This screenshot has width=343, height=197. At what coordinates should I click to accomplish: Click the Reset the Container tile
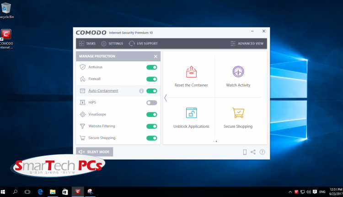(x=191, y=77)
